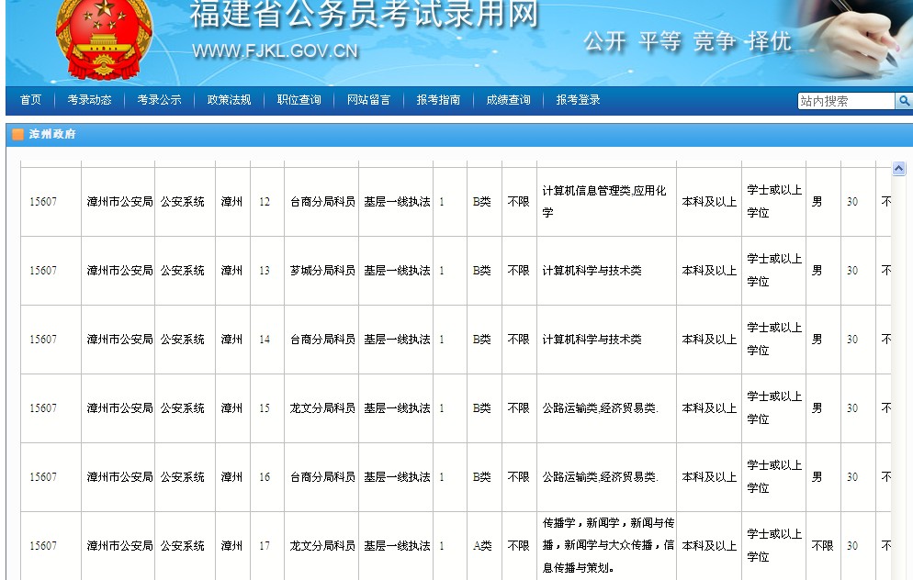Viewport: 913px width, 580px height.
Task: Click the scrollbar up arrow
Action: 897,168
